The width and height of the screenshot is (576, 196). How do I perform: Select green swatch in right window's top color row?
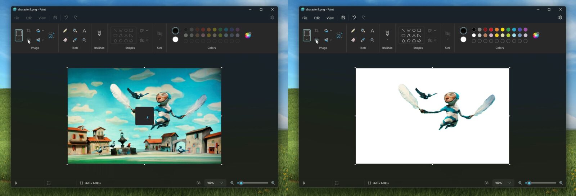coord(508,30)
